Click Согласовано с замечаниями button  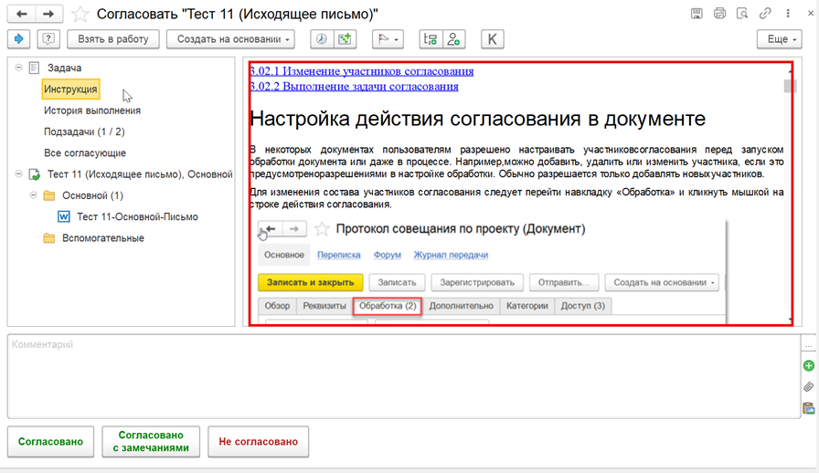point(151,442)
